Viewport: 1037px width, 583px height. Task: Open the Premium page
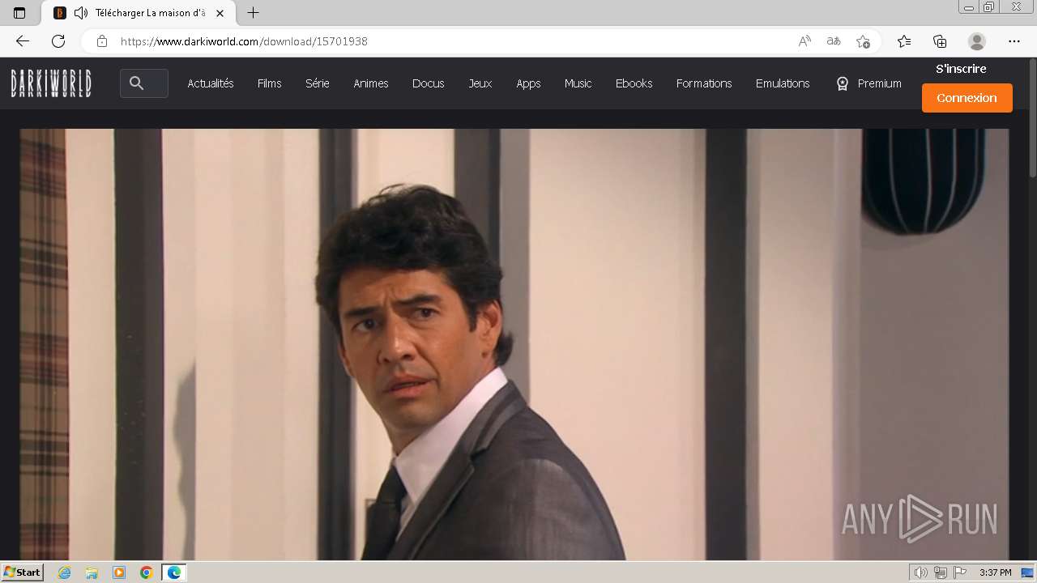tap(869, 83)
